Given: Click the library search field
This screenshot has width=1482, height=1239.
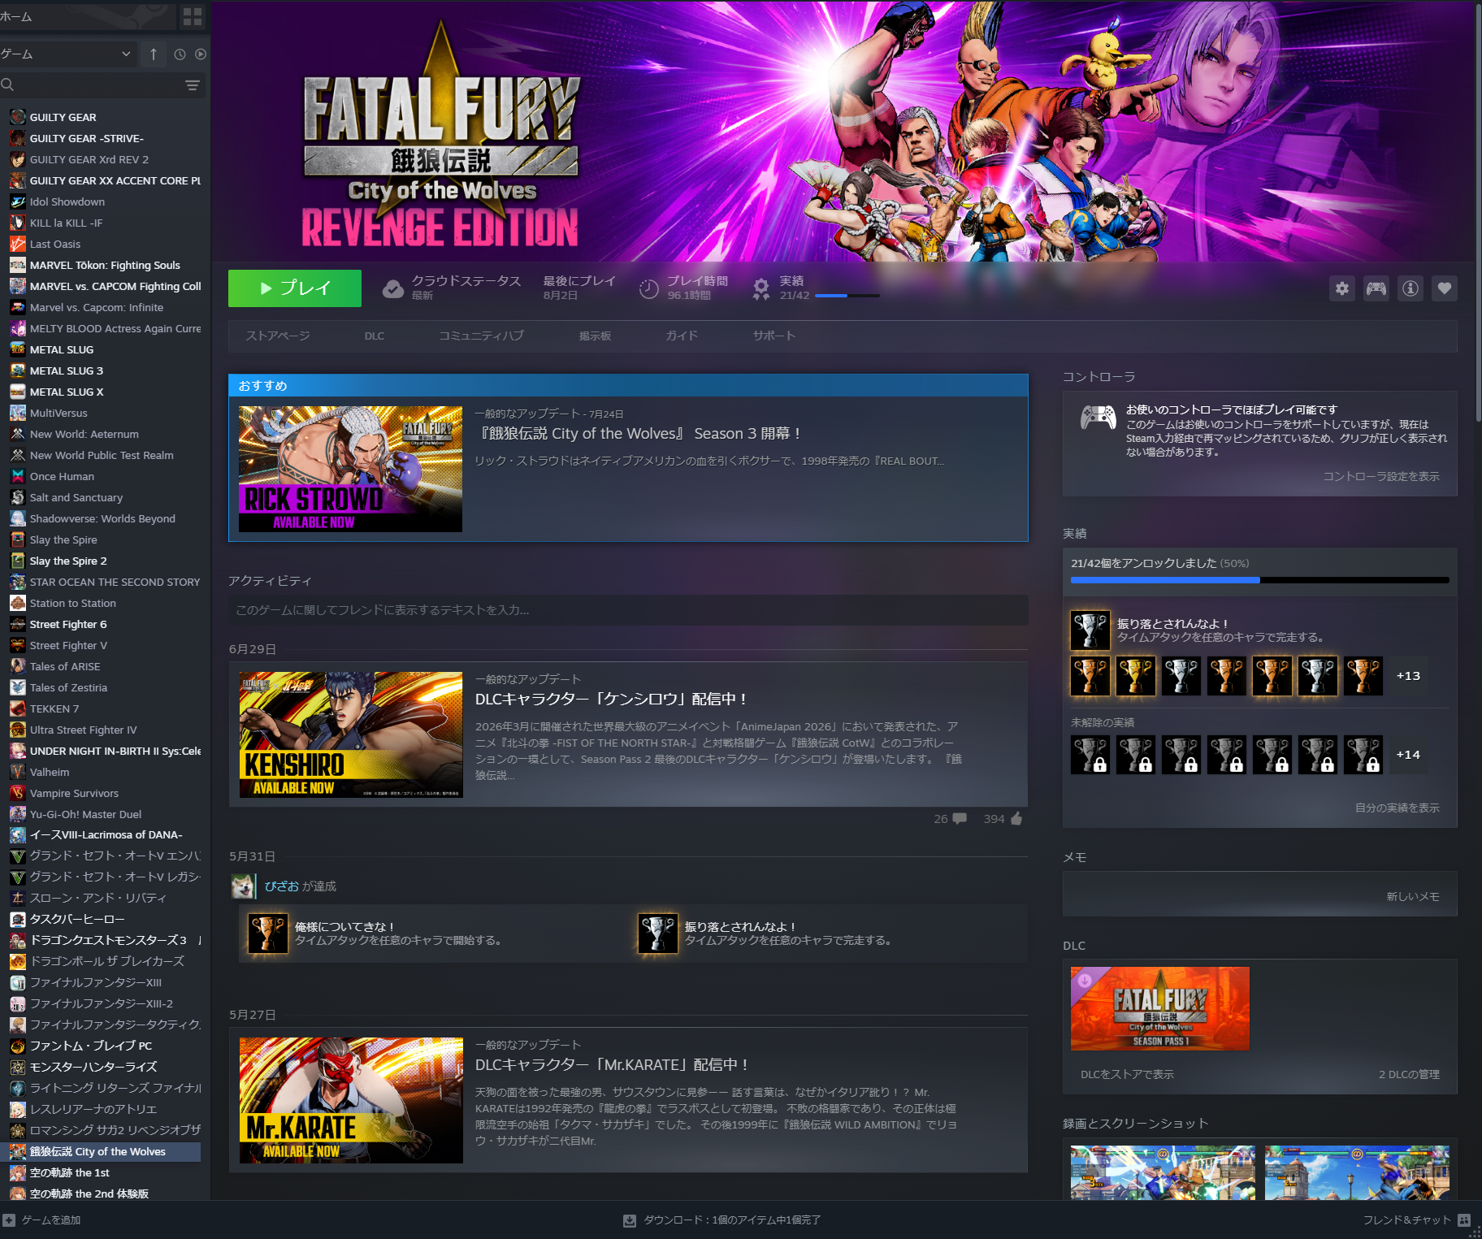Looking at the screenshot, I should coord(91,84).
